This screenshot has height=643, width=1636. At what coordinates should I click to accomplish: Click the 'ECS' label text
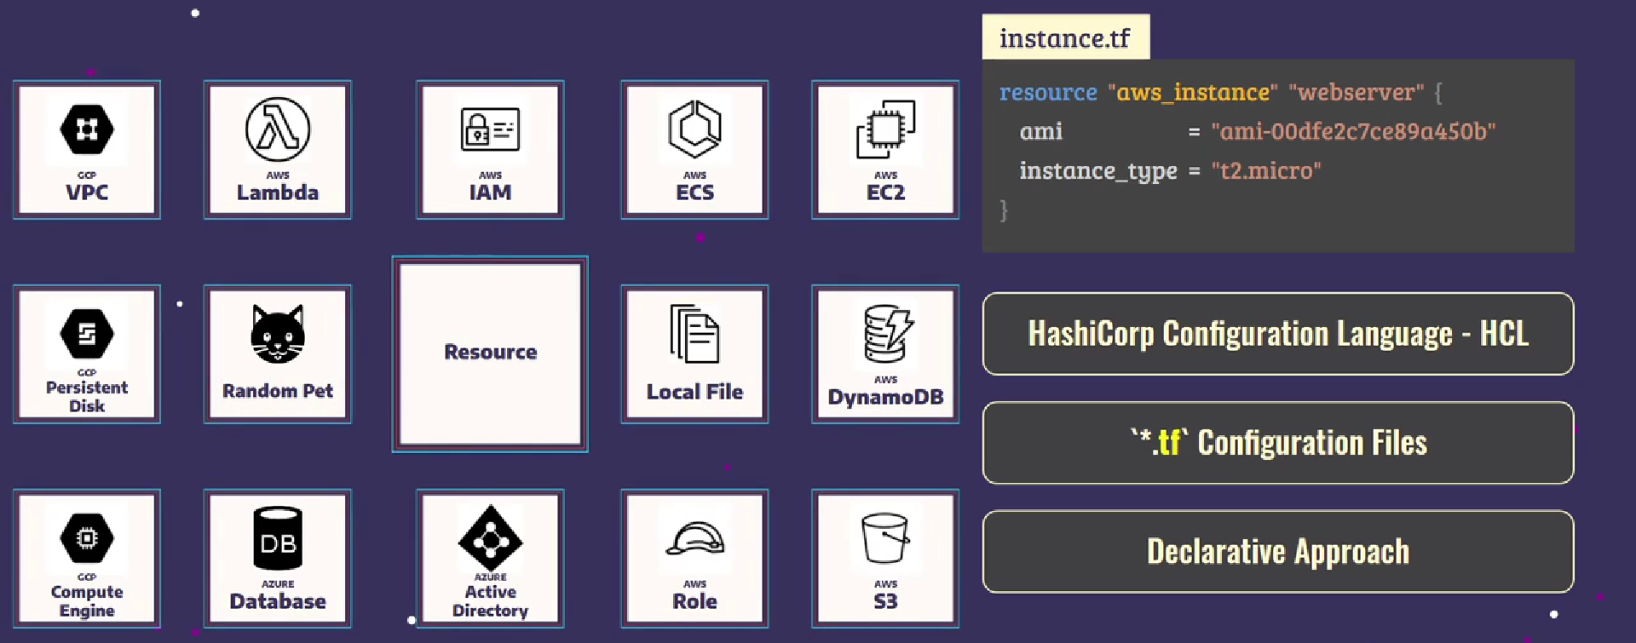coord(694,192)
